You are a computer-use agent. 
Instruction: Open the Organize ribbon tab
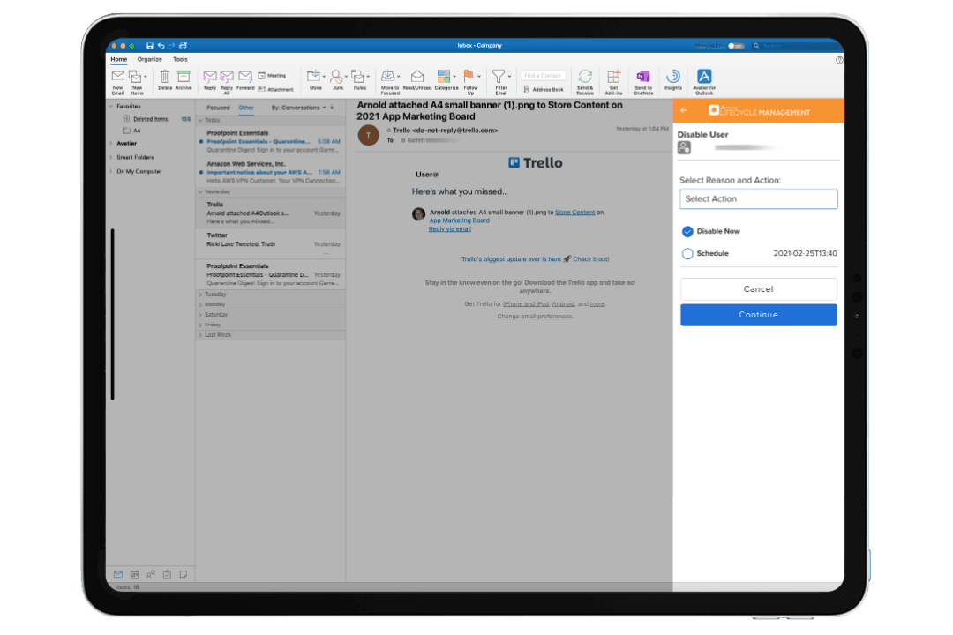(149, 59)
